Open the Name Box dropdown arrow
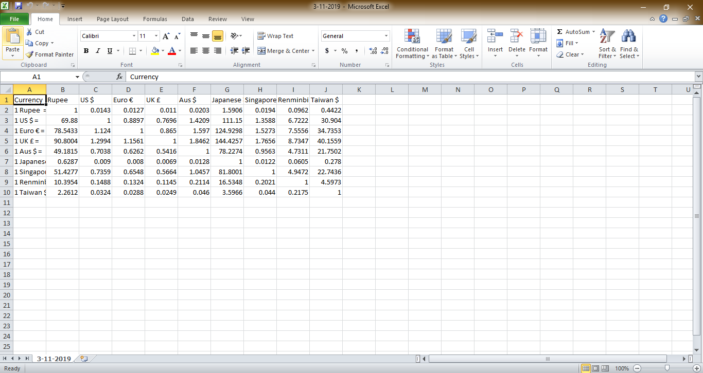 point(77,77)
